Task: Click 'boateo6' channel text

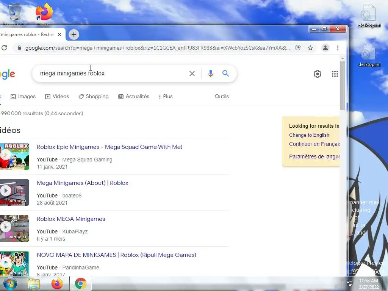Action: 72,196
